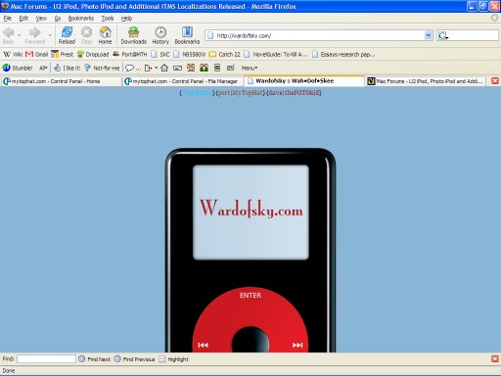
Task: Click the Not-for-me thumbs down
Action: [102, 68]
